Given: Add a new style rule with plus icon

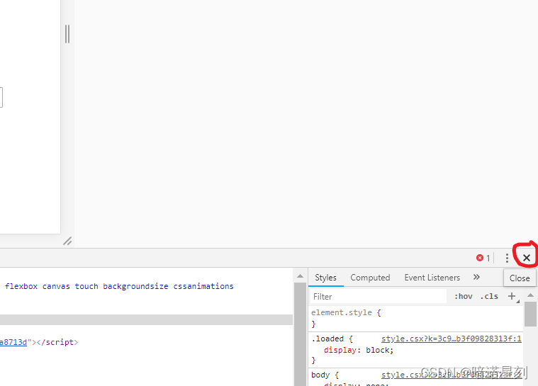Looking at the screenshot, I should 512,296.
